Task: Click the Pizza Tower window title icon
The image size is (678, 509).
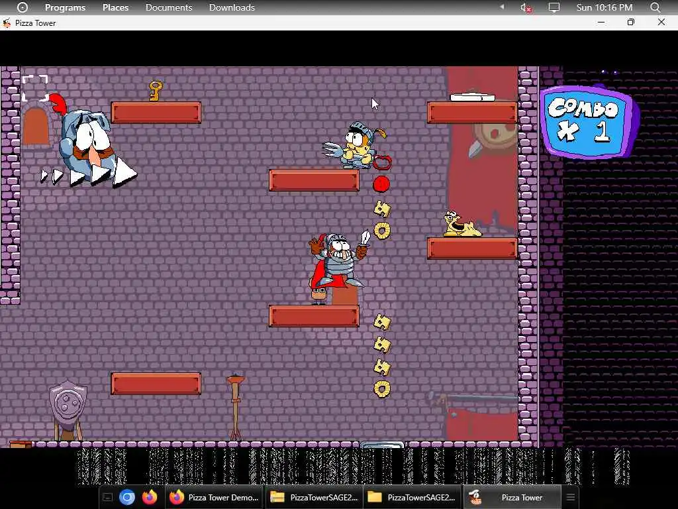Action: coord(7,23)
